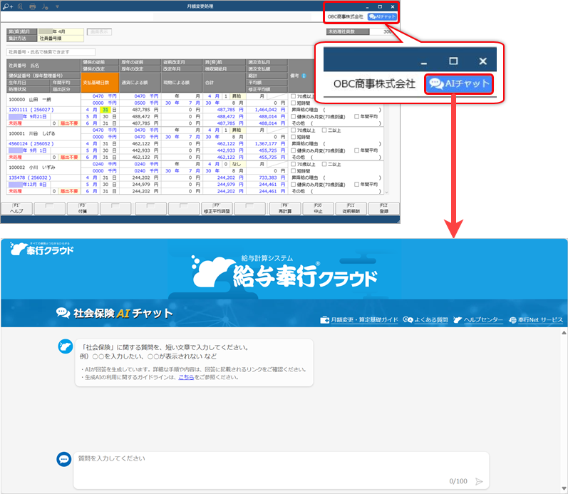Click the F12 登録 function button
The image size is (568, 494).
pyautogui.click(x=384, y=209)
